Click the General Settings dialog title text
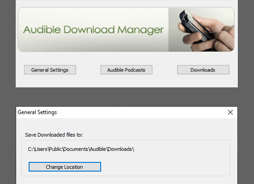The image size is (254, 184). 37,112
